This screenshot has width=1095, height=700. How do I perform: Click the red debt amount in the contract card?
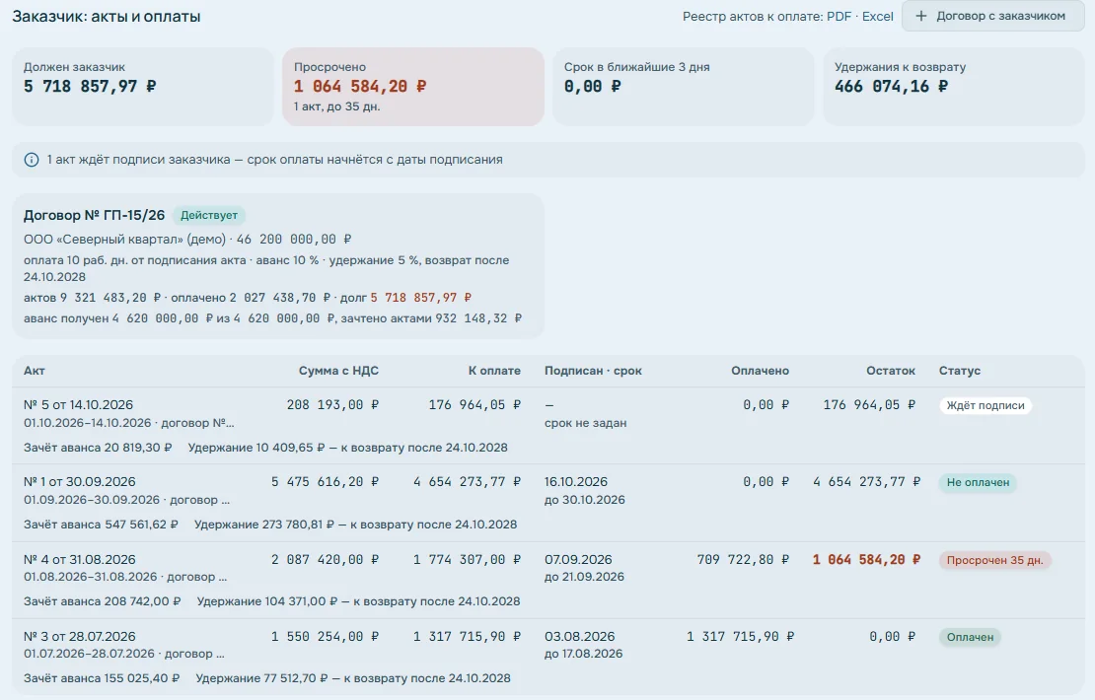click(421, 298)
